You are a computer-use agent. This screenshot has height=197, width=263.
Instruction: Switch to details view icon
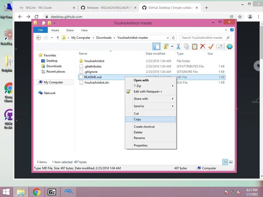click(x=225, y=162)
